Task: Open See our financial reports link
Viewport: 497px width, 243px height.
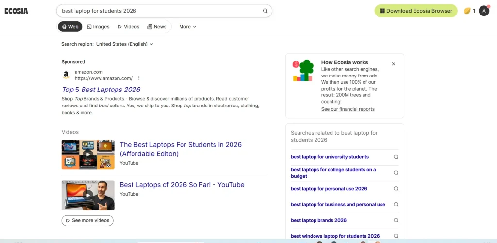Action: 348,109
